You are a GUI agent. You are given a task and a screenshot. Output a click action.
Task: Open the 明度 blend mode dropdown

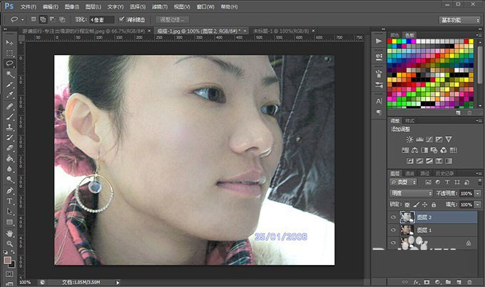410,194
